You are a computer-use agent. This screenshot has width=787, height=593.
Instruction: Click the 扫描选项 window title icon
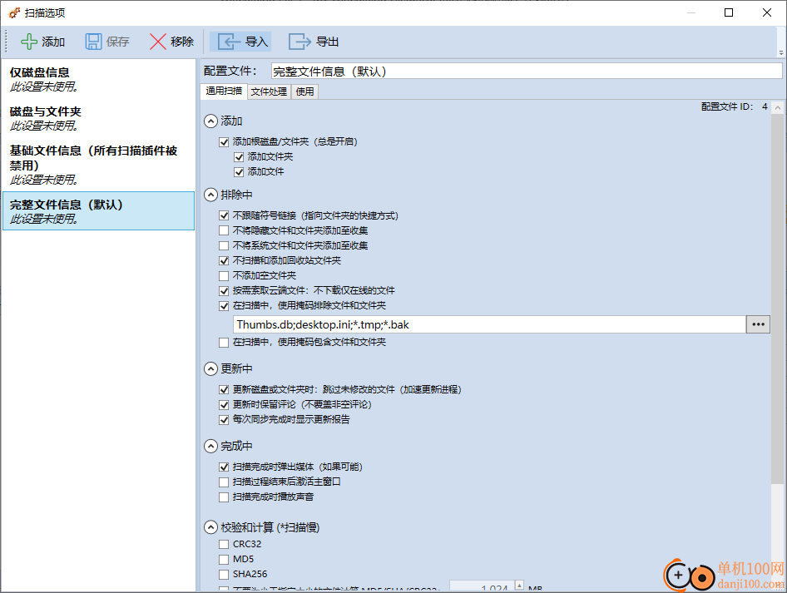click(14, 12)
